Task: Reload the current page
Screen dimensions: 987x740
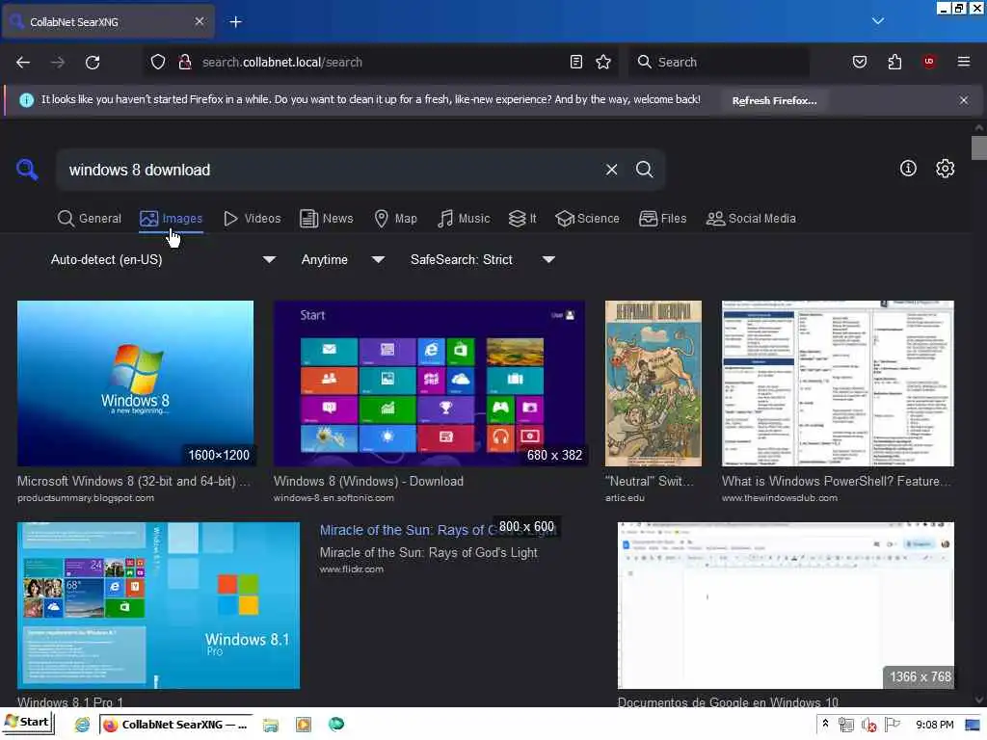Action: pyautogui.click(x=93, y=62)
